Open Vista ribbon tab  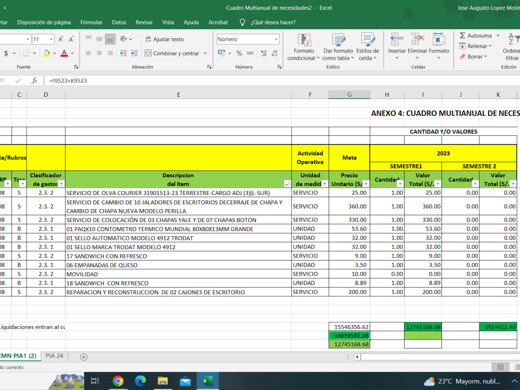[168, 22]
